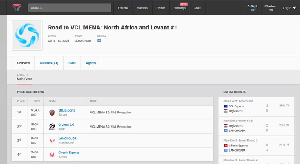The image size is (300, 164).
Task: Click 1st place note VCL MENA S2: NAL Relegation
Action: point(111,113)
